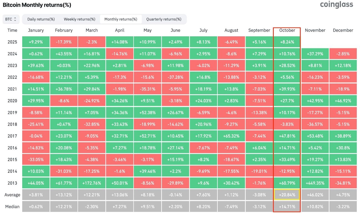Screen dimensions: 364x213
Task: Open the Quarterly returns(%) view
Action: click(x=164, y=19)
